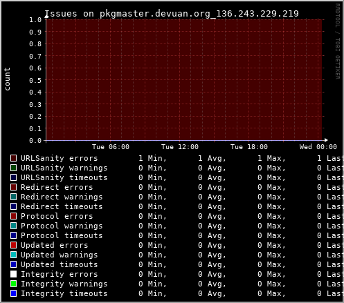Click the Protocol timeouts legend label
344x303 pixels.
pos(62,235)
